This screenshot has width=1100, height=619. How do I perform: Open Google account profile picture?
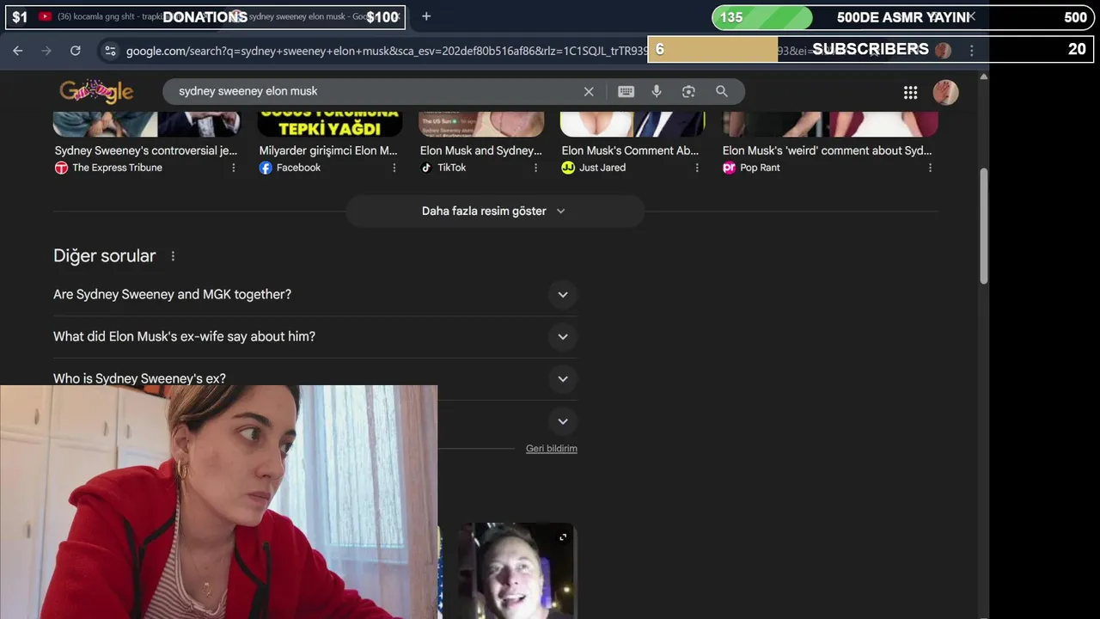[x=945, y=92]
